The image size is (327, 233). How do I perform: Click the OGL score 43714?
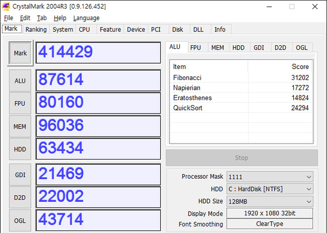tap(98, 220)
